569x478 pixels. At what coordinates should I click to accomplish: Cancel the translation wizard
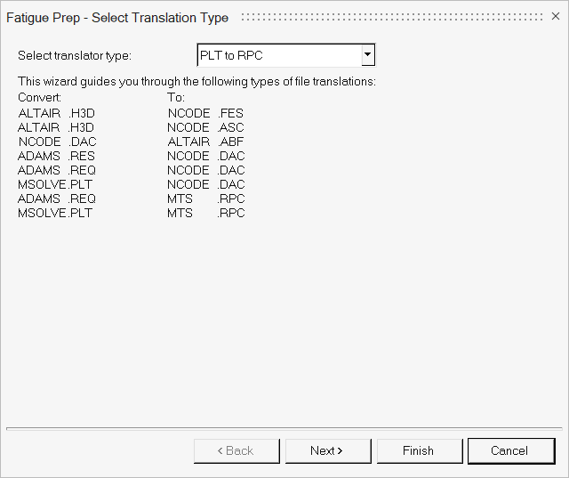(x=509, y=450)
